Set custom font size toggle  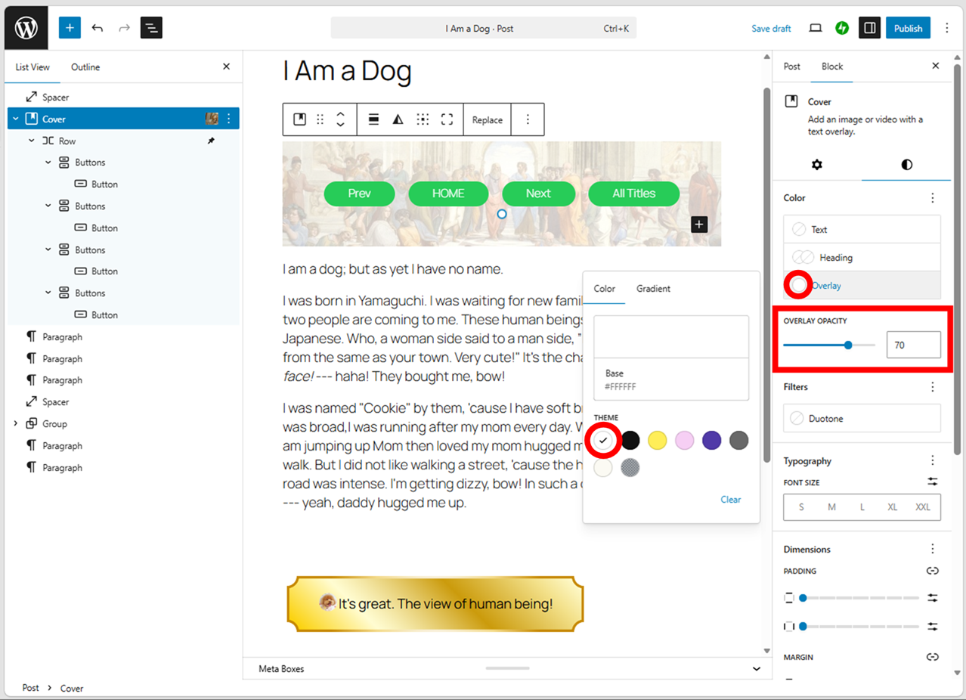(932, 482)
